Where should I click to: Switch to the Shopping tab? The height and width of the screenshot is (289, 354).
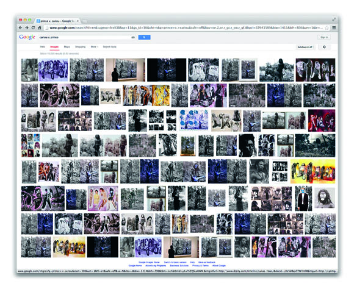pos(80,47)
